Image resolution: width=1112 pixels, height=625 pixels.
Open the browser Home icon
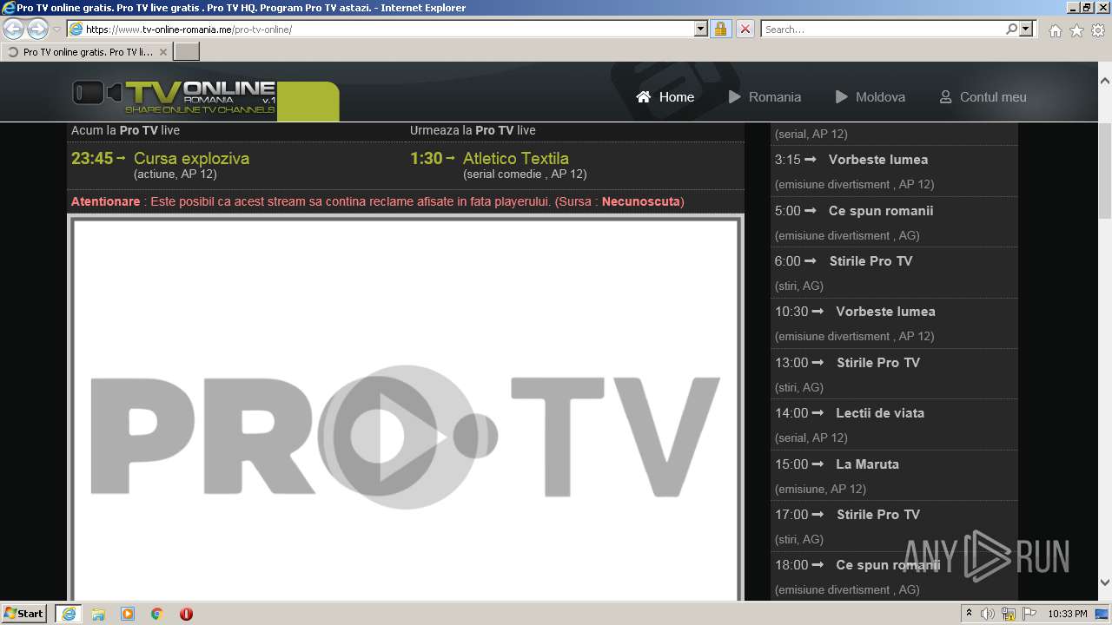point(1055,30)
